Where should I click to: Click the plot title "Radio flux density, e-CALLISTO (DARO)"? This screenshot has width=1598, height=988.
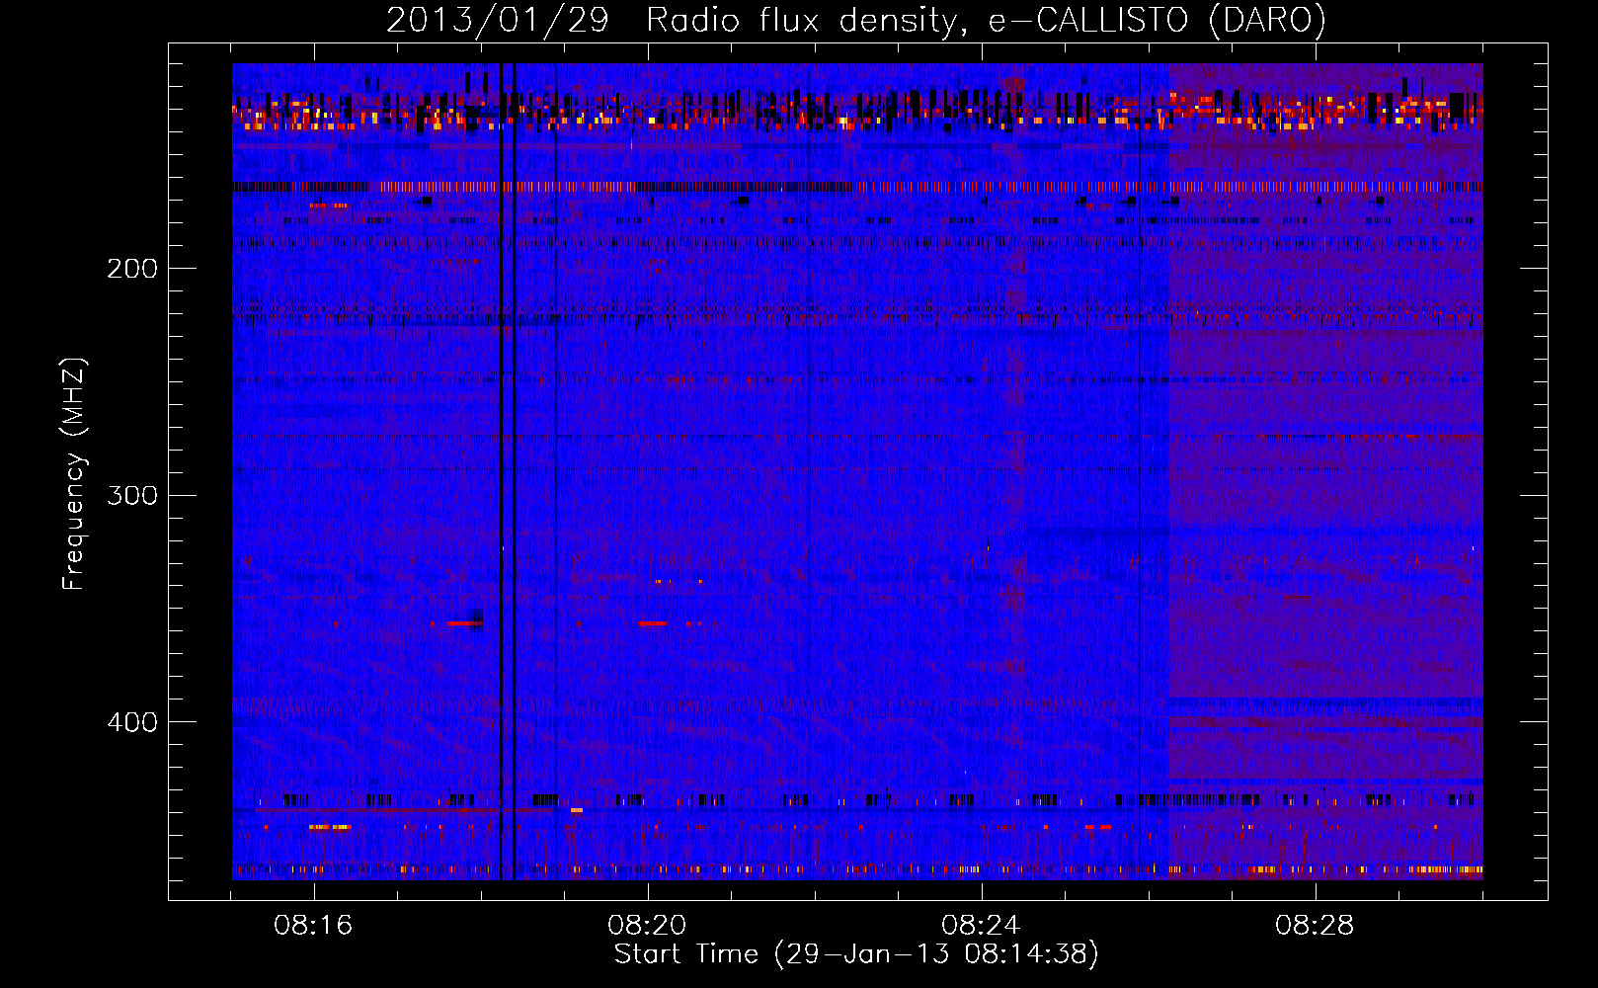986,21
